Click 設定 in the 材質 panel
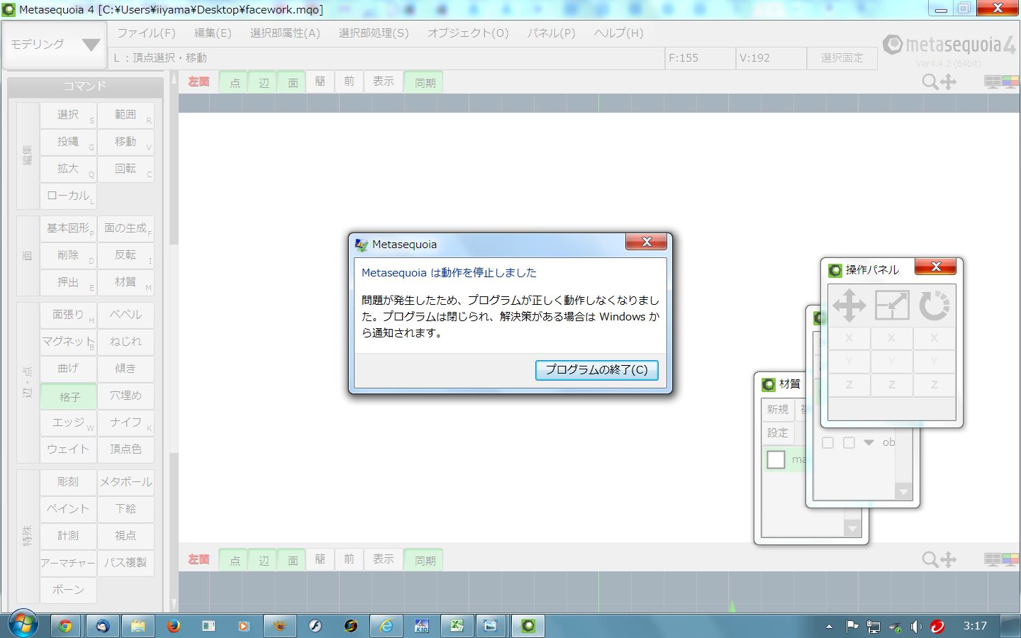Image resolution: width=1021 pixels, height=638 pixels. click(x=777, y=433)
